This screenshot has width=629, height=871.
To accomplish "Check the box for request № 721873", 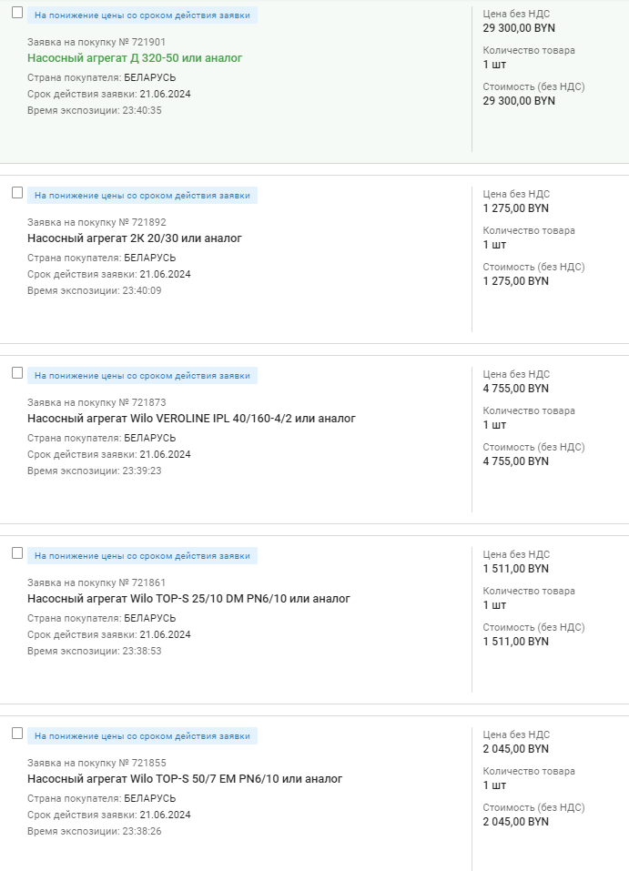I will (x=17, y=373).
